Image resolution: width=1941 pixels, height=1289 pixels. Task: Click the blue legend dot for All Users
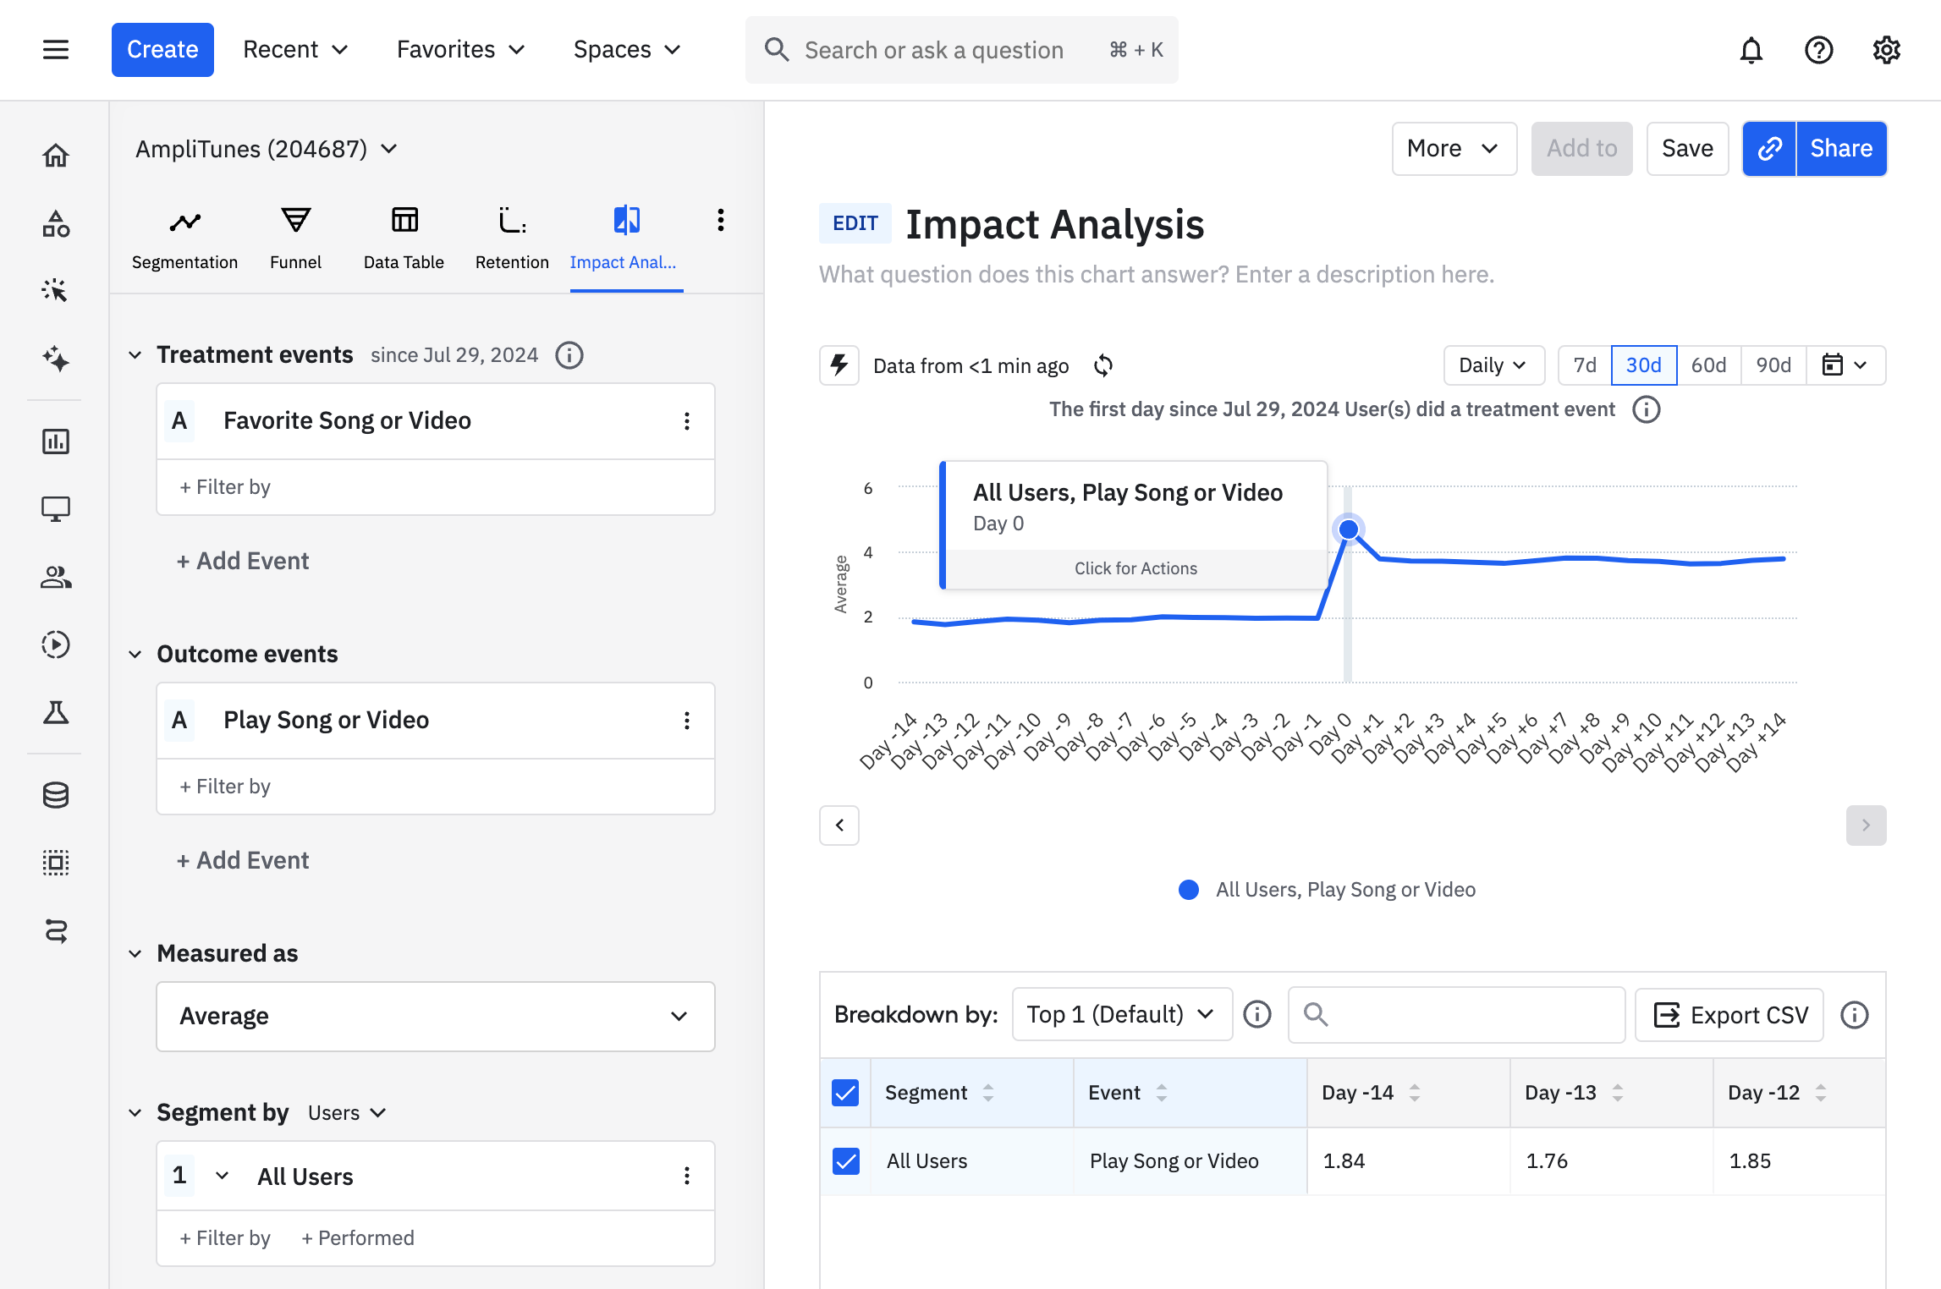point(1188,890)
